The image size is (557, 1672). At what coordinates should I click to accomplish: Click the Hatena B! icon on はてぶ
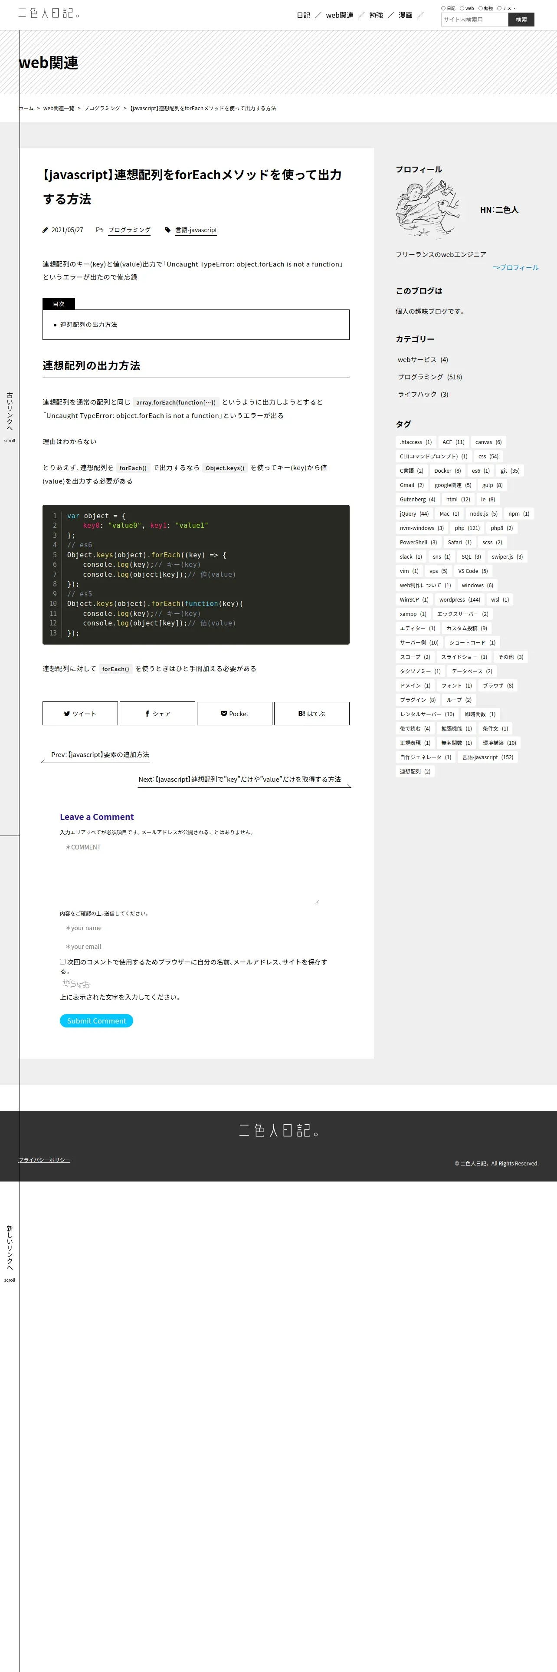pyautogui.click(x=301, y=713)
